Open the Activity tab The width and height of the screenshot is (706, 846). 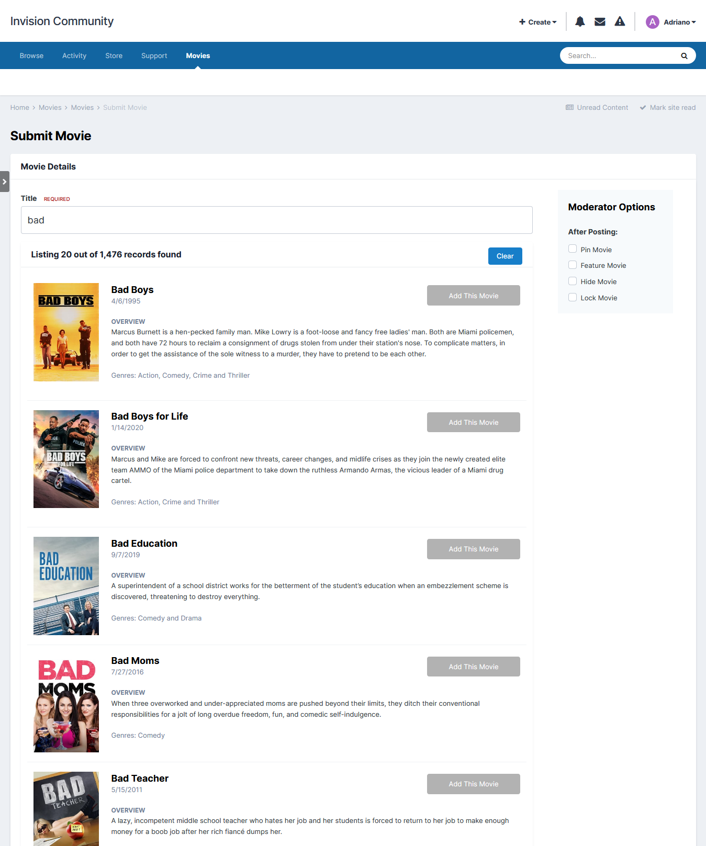click(74, 55)
